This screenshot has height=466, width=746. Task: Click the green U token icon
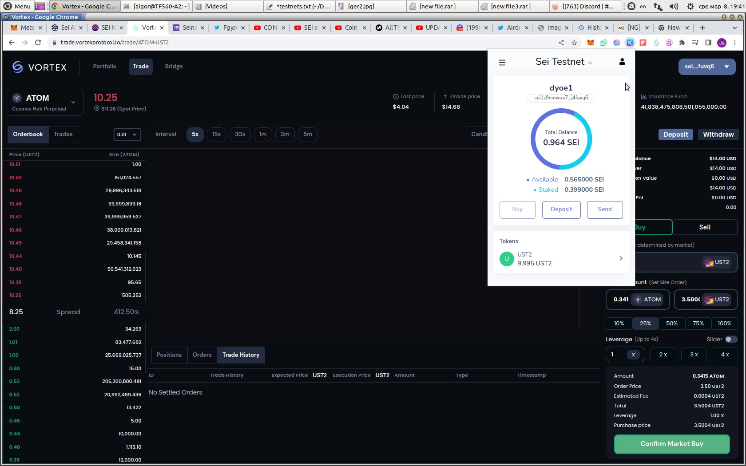point(507,259)
